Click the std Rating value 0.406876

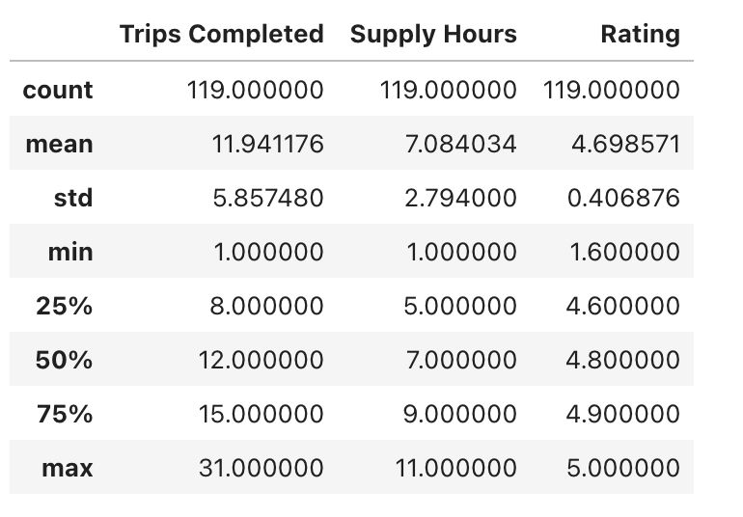tap(623, 198)
